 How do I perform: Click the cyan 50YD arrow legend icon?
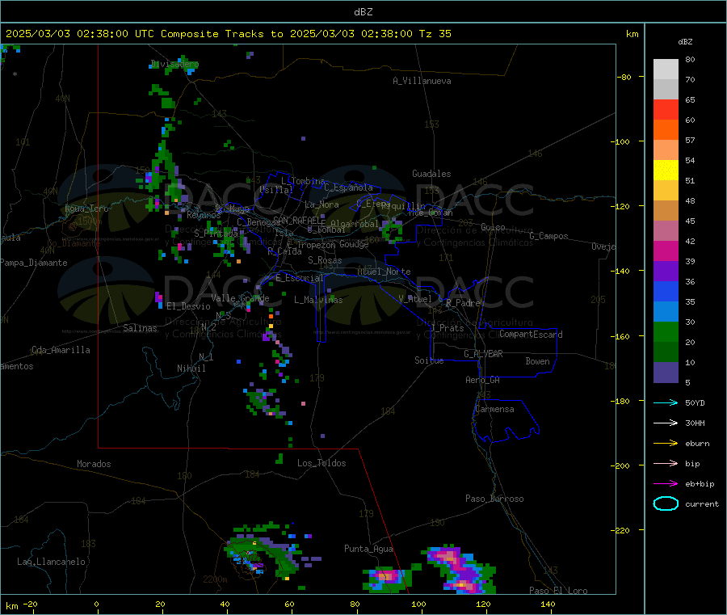pos(666,402)
